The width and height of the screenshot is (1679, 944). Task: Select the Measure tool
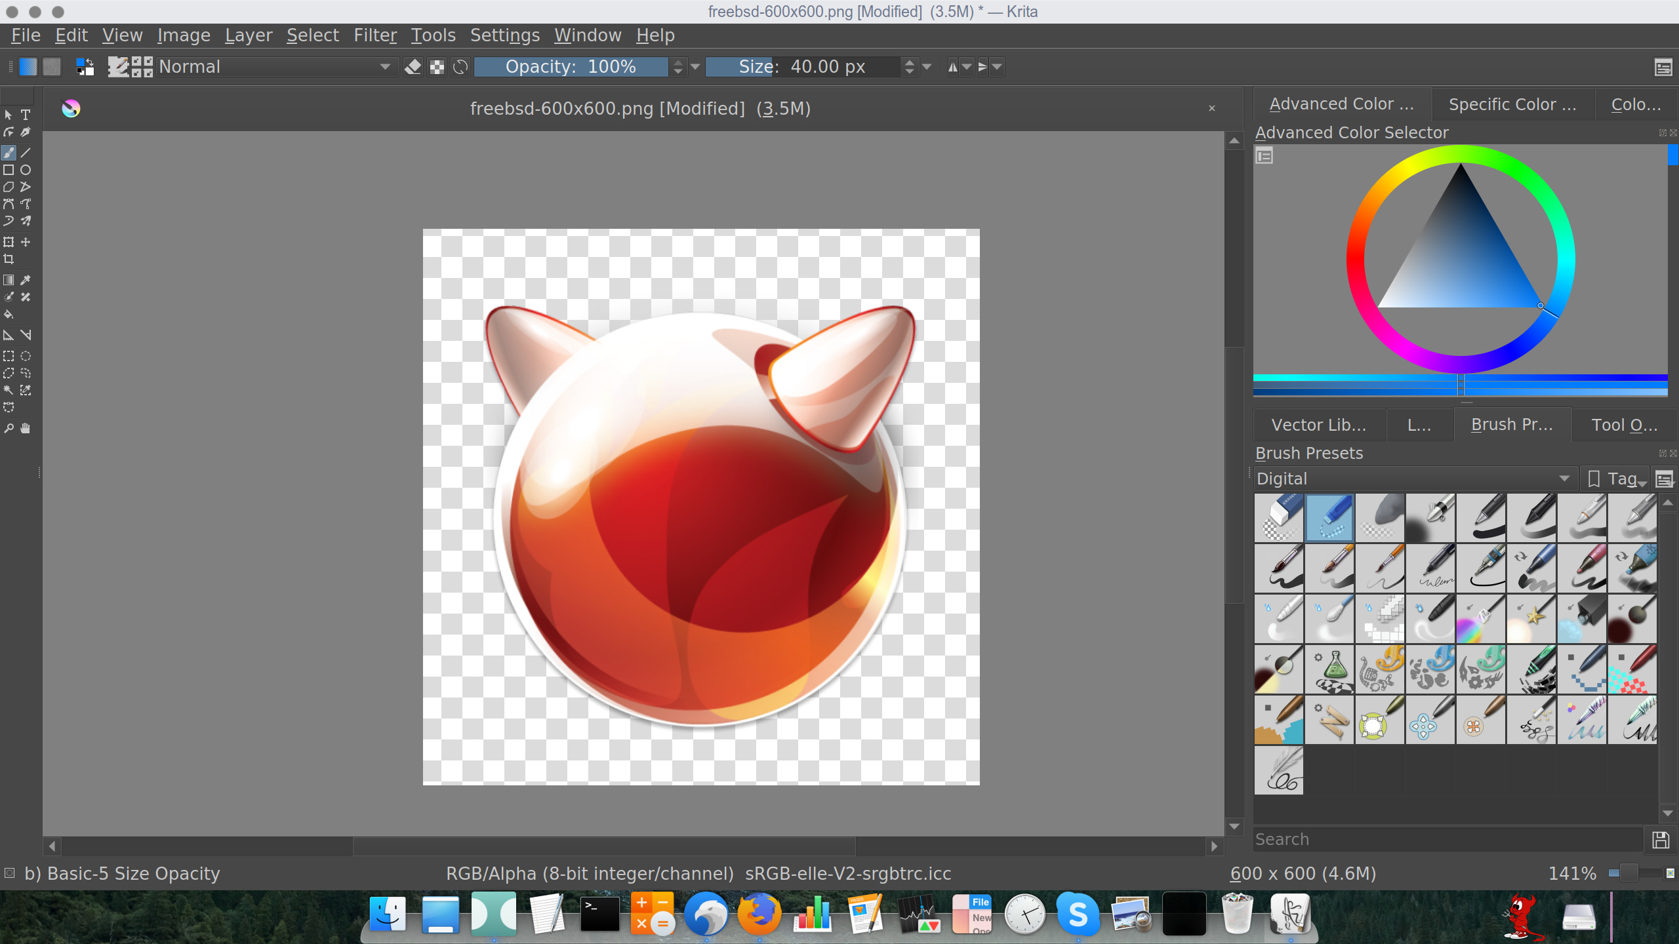pyautogui.click(x=26, y=335)
